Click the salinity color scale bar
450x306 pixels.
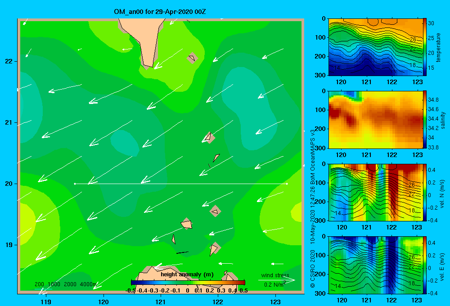coord(424,120)
